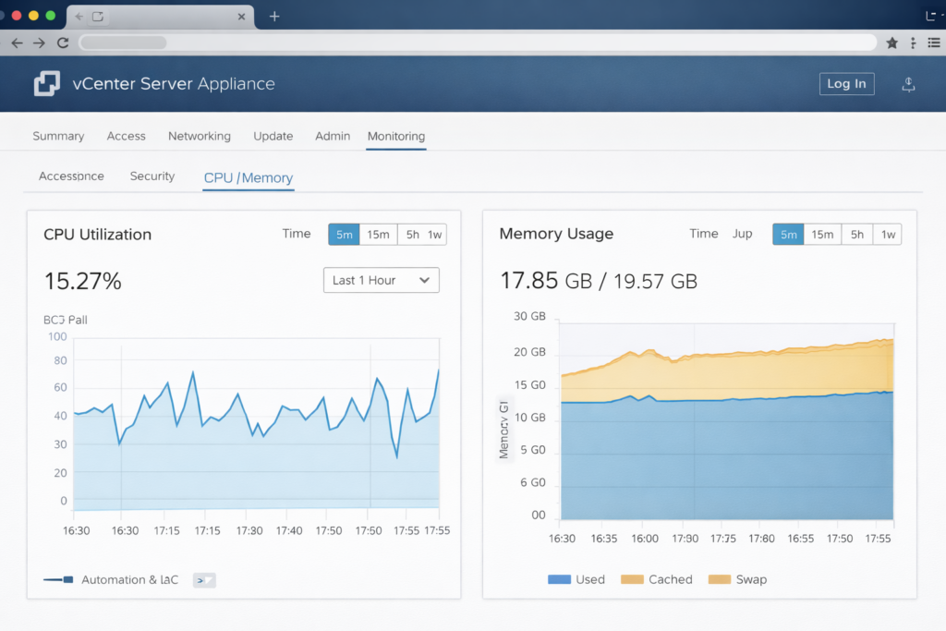Open the browser three-dot menu
946x631 pixels.
coord(912,42)
